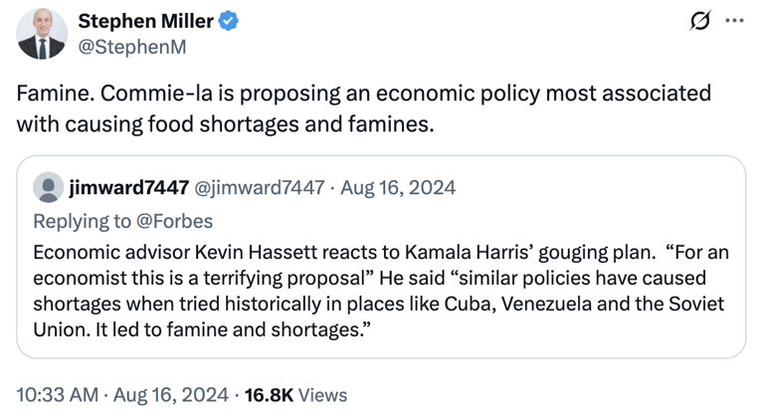The height and width of the screenshot is (417, 764).
Task: Click the "with causing food shortages" tweet line
Action: click(225, 124)
